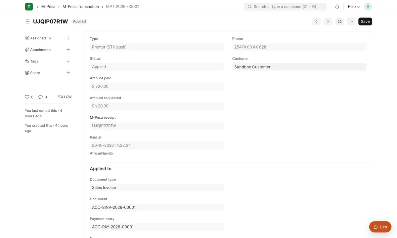Click Tags sidebar label
Image resolution: width=397 pixels, height=238 pixels.
[34, 61]
